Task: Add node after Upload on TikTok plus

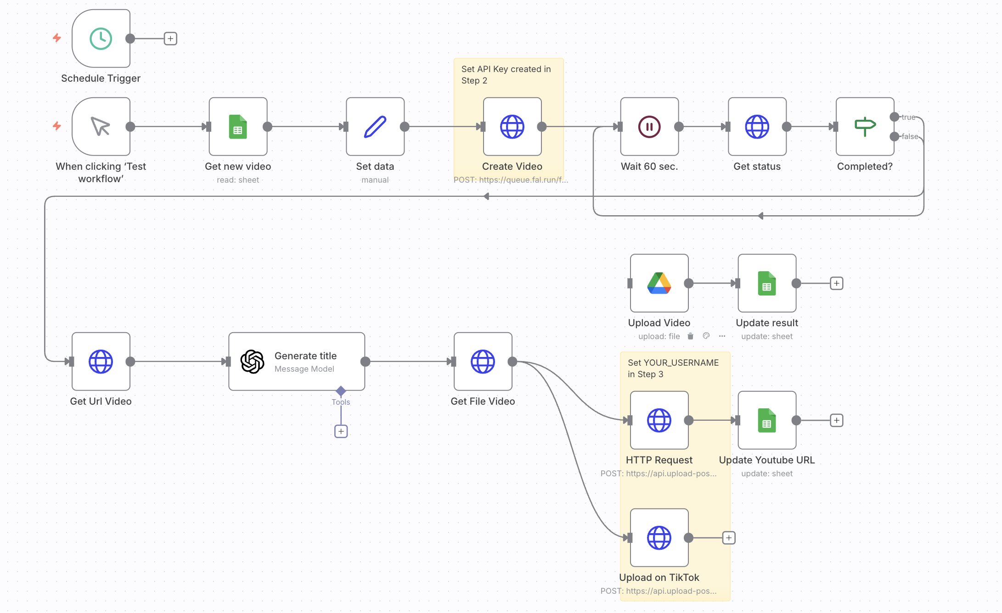Action: point(729,538)
